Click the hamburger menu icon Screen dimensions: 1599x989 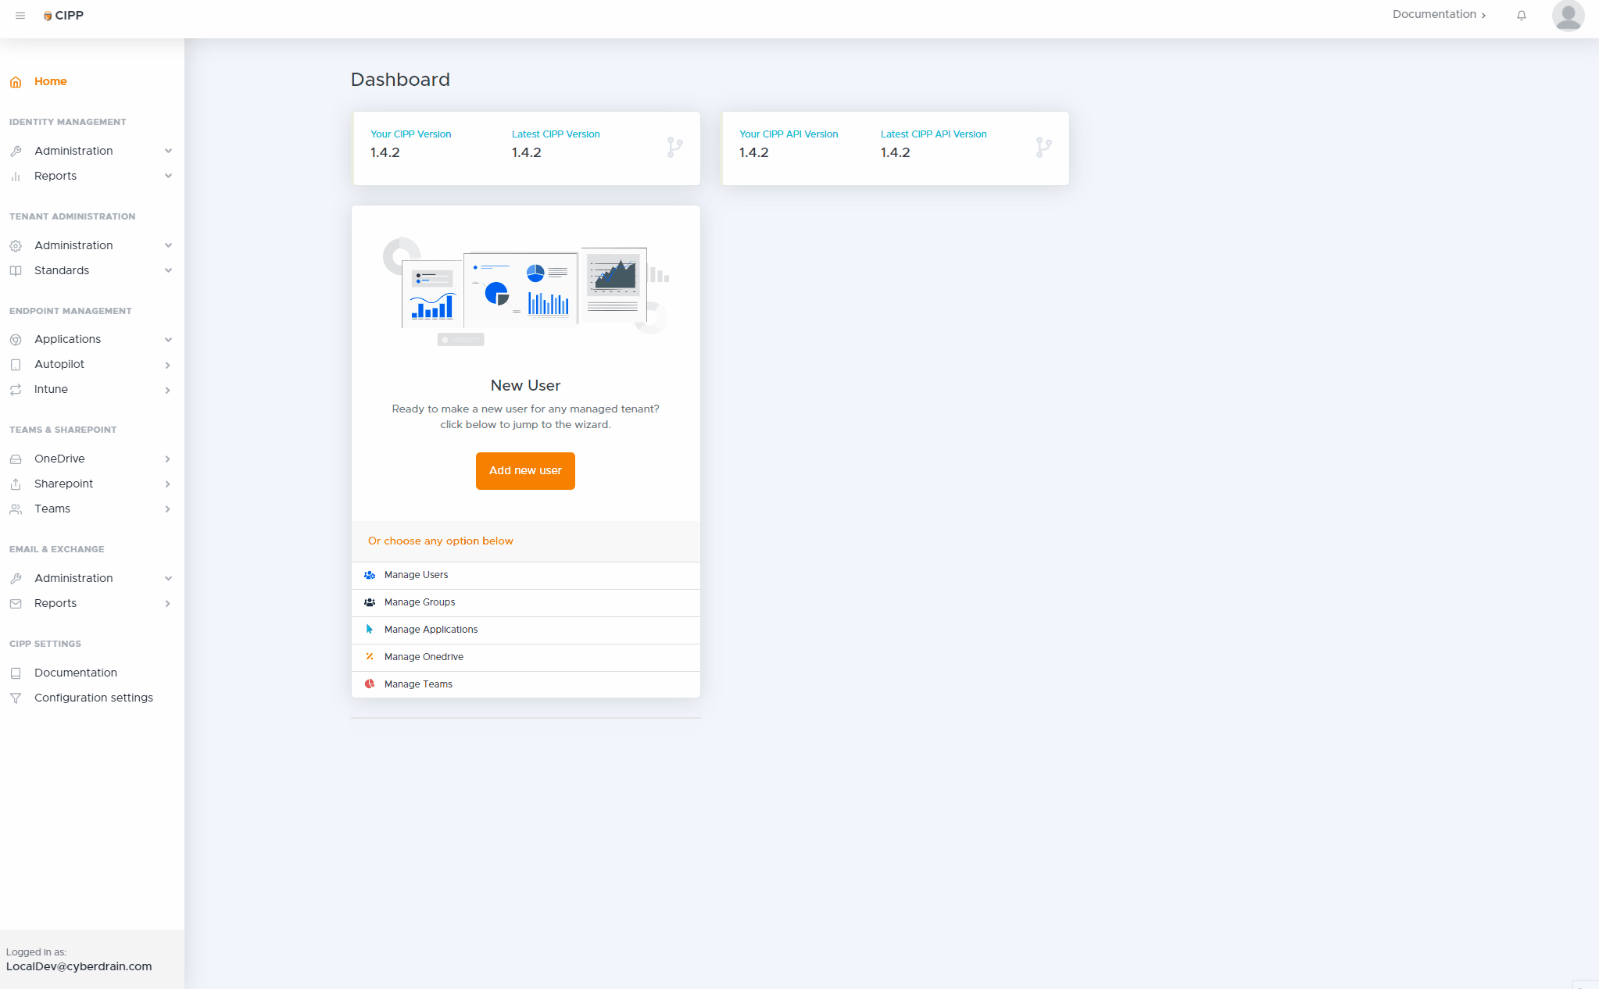coord(20,16)
